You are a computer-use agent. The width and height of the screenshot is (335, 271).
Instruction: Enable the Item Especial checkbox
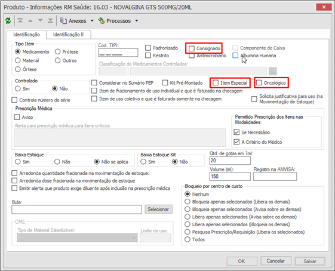coord(216,82)
